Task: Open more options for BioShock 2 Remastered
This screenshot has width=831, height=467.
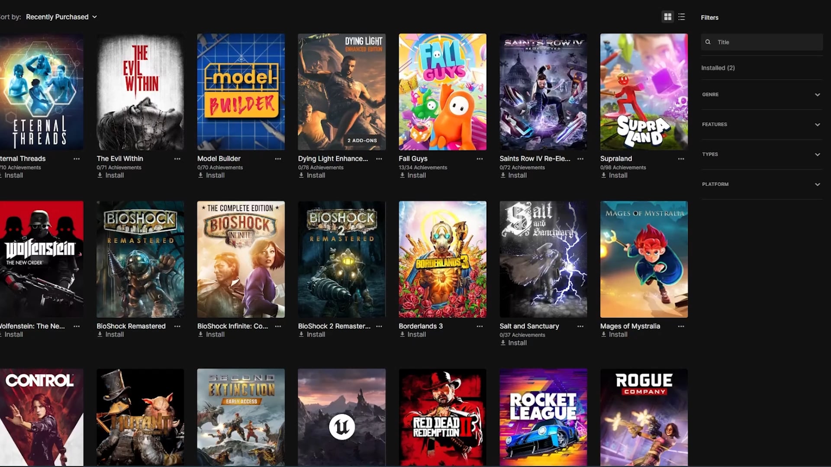Action: (379, 326)
